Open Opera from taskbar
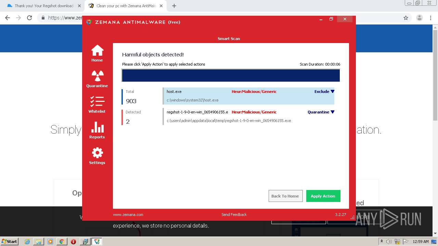The image size is (438, 246). tap(73, 242)
